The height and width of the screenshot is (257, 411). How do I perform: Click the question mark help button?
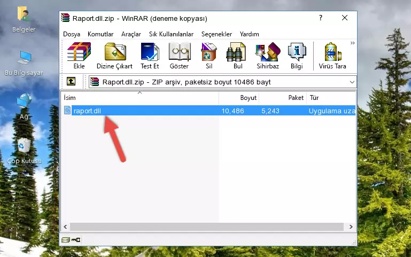[321, 18]
